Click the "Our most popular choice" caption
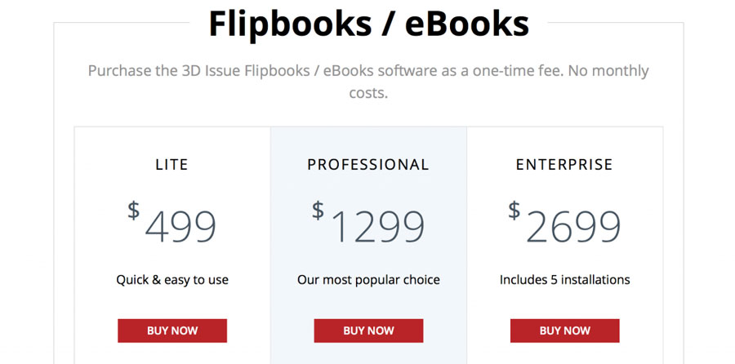 368,280
